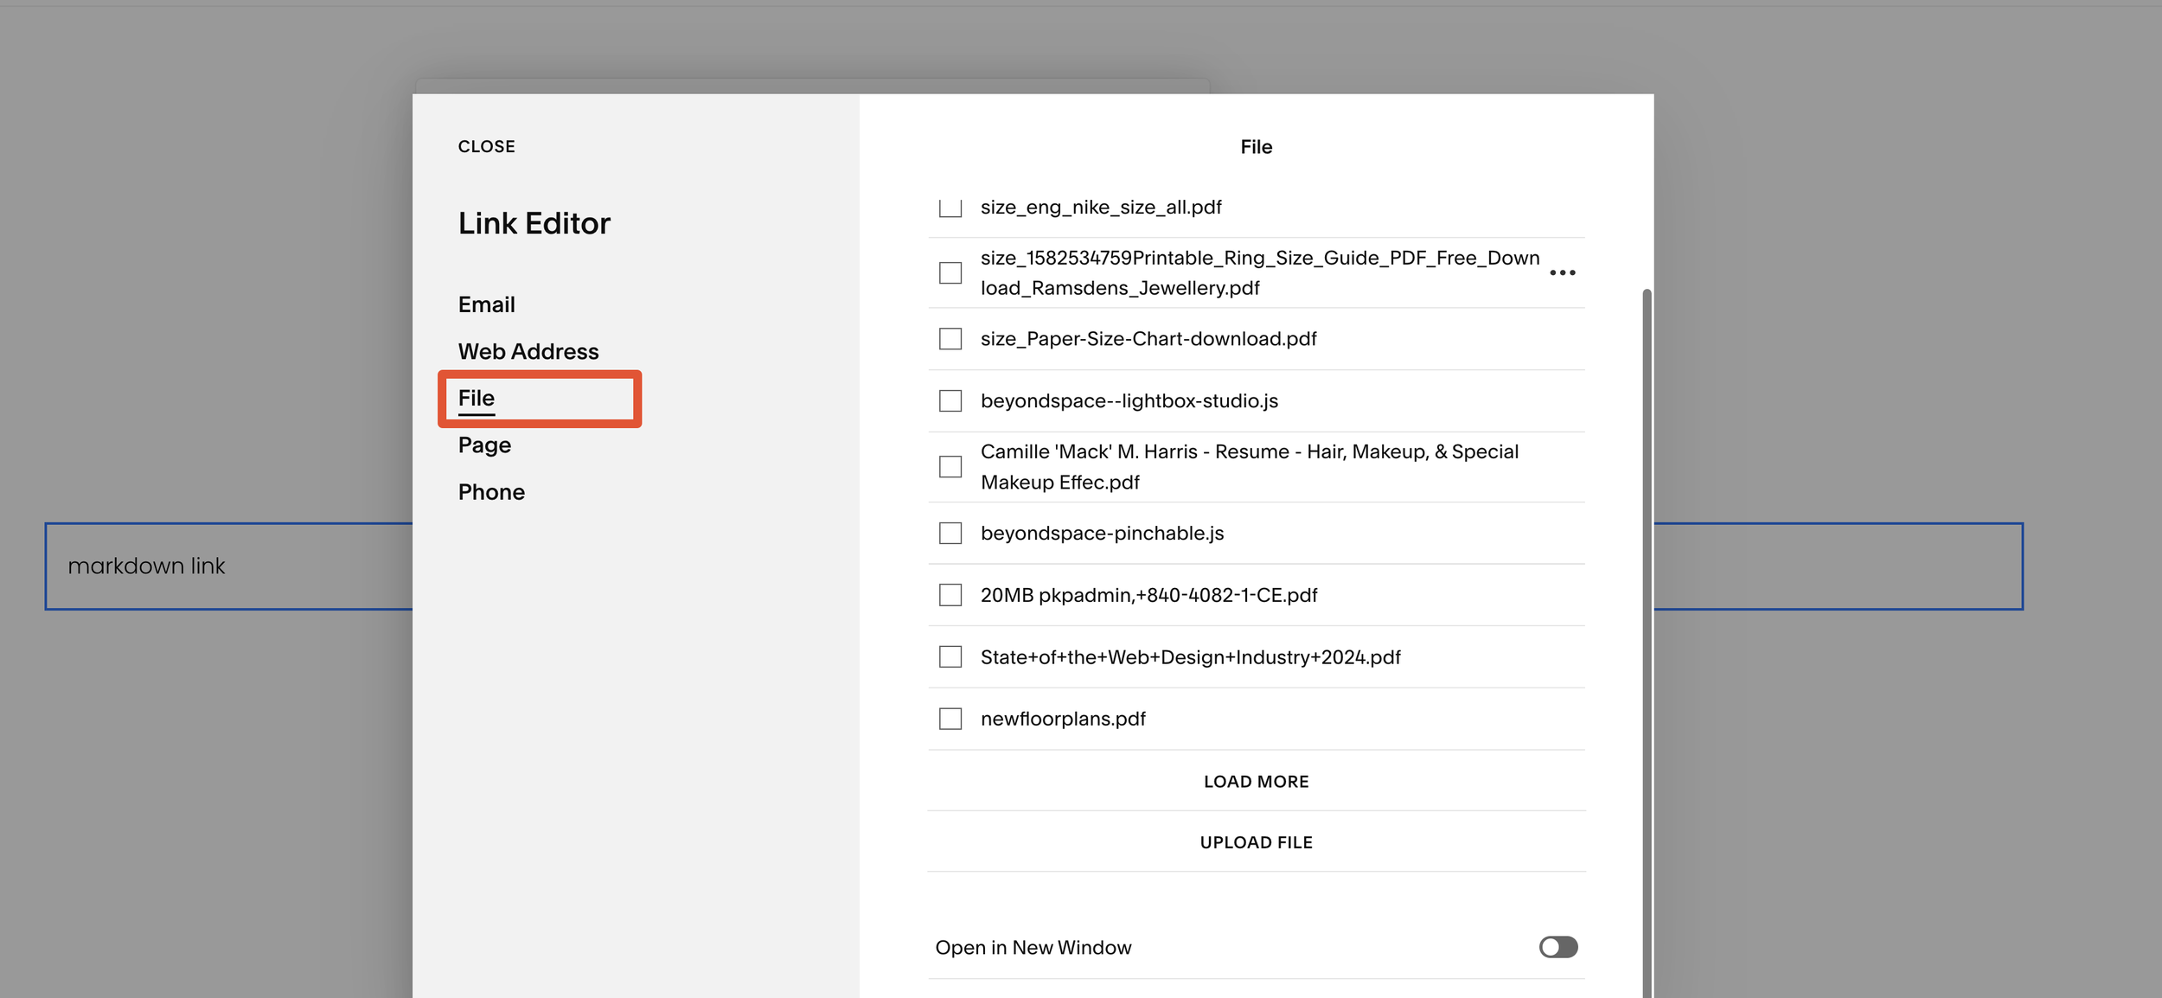
Task: Click UPLOAD FILE to add a file
Action: coord(1256,841)
